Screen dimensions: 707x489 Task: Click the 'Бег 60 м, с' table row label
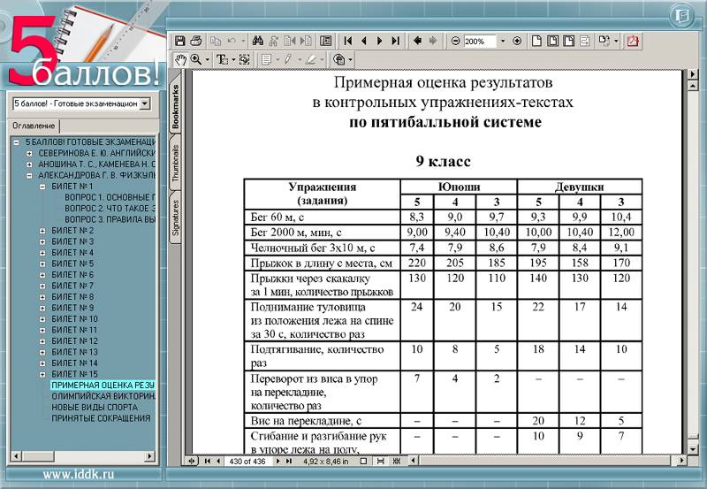(277, 218)
